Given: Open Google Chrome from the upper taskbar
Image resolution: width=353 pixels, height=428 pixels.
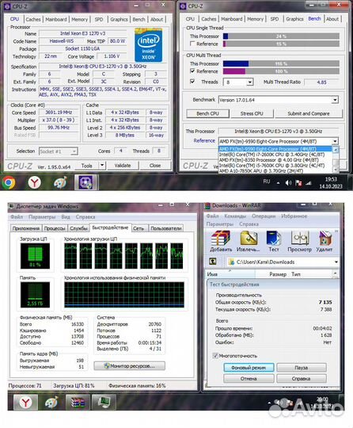Looking at the screenshot, I should pyautogui.click(x=9, y=182).
